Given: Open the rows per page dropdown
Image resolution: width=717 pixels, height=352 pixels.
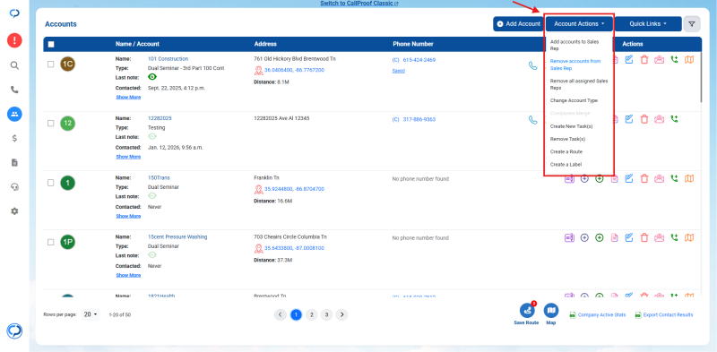Looking at the screenshot, I should (x=91, y=314).
